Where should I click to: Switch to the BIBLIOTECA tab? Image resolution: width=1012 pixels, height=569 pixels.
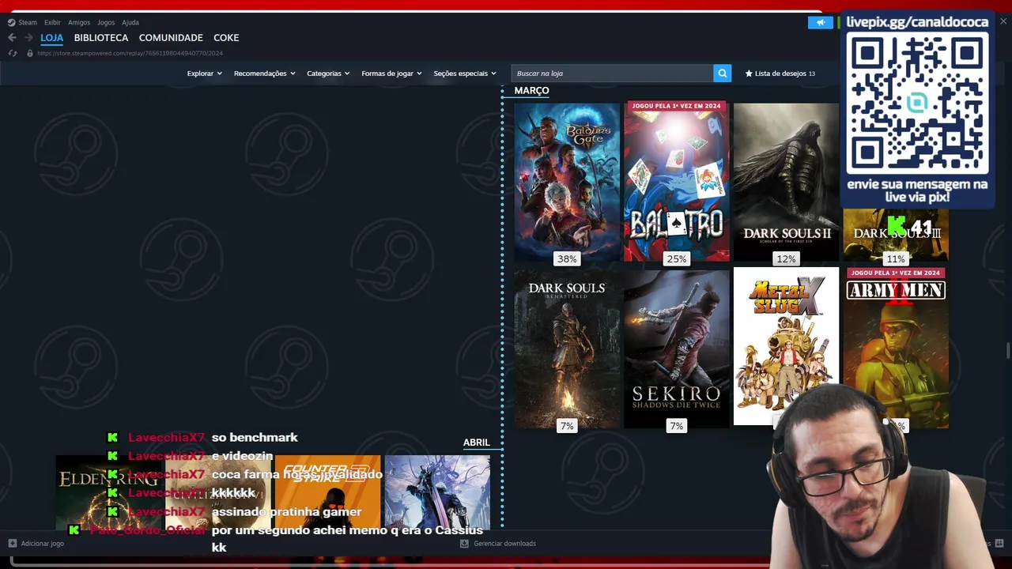pos(101,38)
